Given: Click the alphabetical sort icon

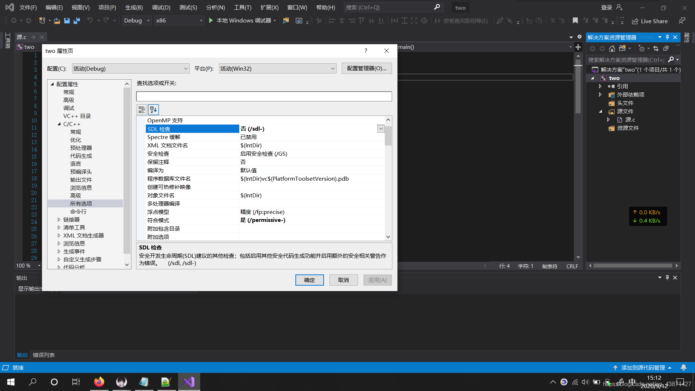Looking at the screenshot, I should tap(154, 109).
